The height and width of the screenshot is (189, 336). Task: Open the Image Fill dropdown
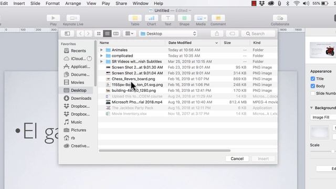point(323,117)
